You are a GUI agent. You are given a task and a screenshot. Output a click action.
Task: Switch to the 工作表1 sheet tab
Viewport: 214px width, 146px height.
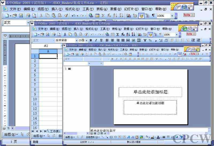point(55,131)
